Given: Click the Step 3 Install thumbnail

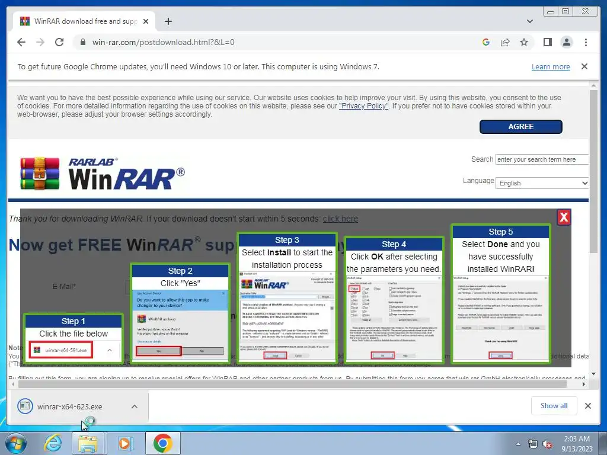Looking at the screenshot, I should 287,298.
